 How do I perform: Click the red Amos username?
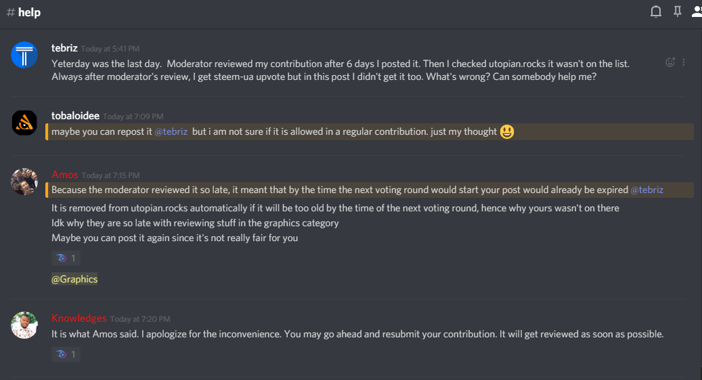coord(65,175)
